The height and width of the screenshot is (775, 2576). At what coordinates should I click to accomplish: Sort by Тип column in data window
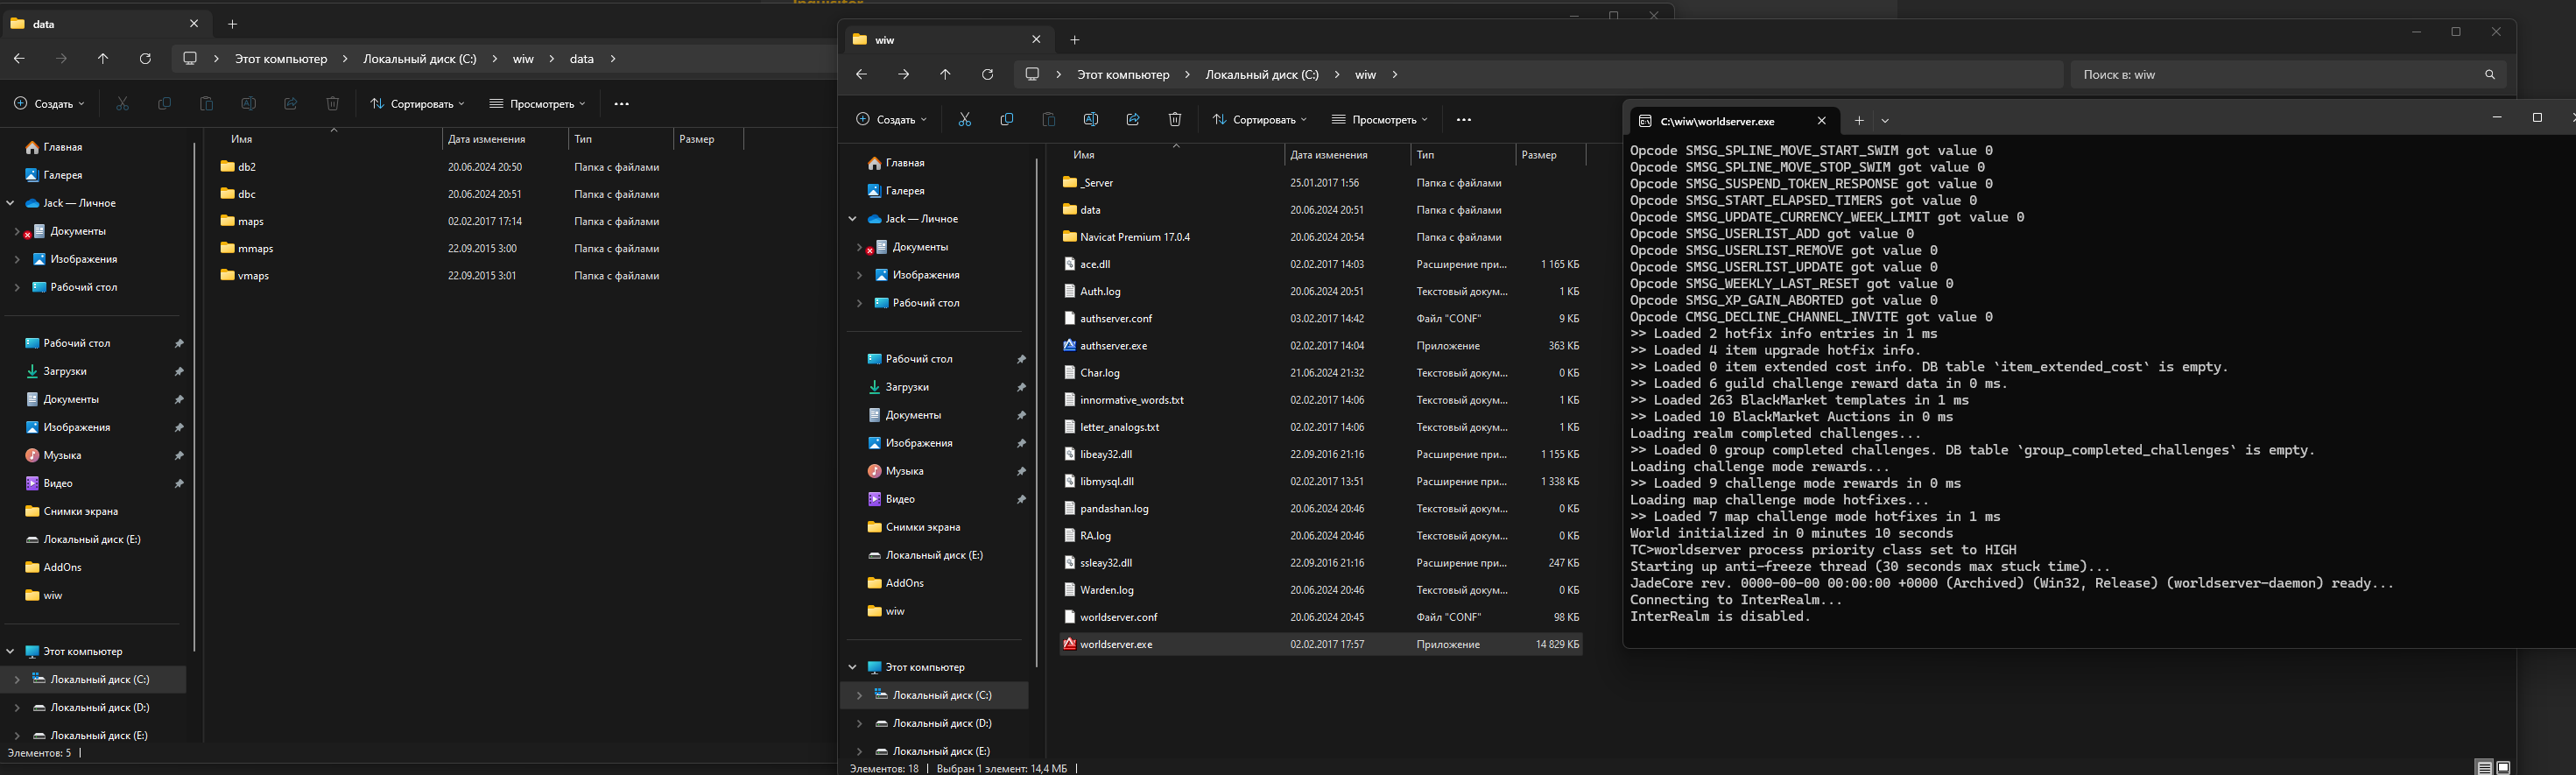click(620, 139)
